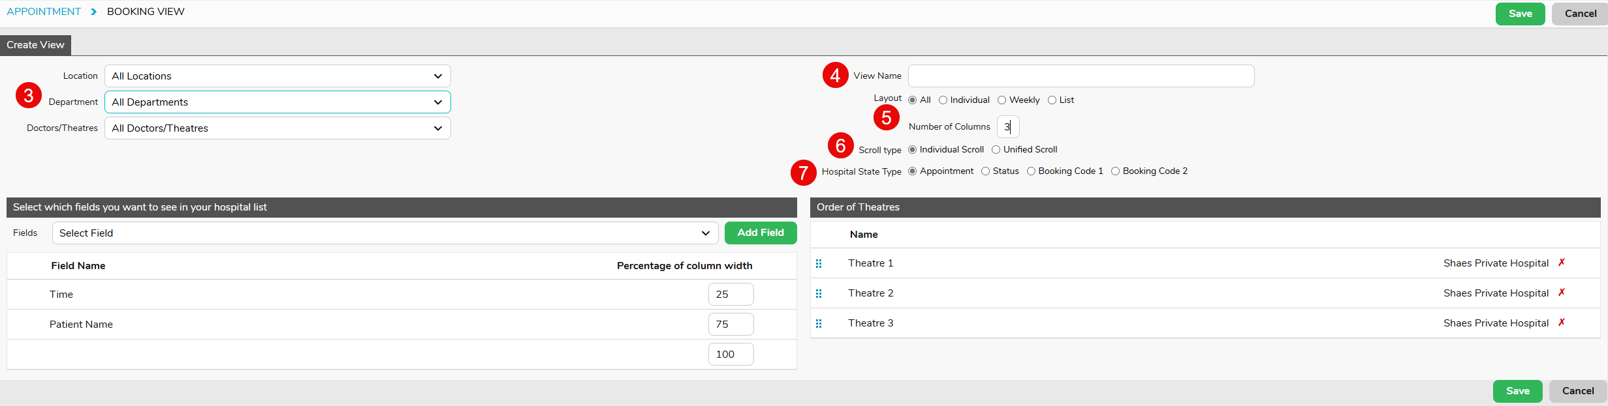Remove Theatre 2 with red X icon

pyautogui.click(x=1562, y=293)
